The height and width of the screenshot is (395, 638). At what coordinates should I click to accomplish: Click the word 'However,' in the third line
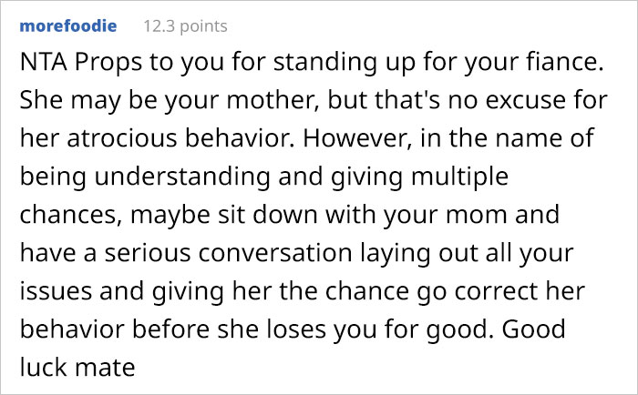pyautogui.click(x=357, y=138)
